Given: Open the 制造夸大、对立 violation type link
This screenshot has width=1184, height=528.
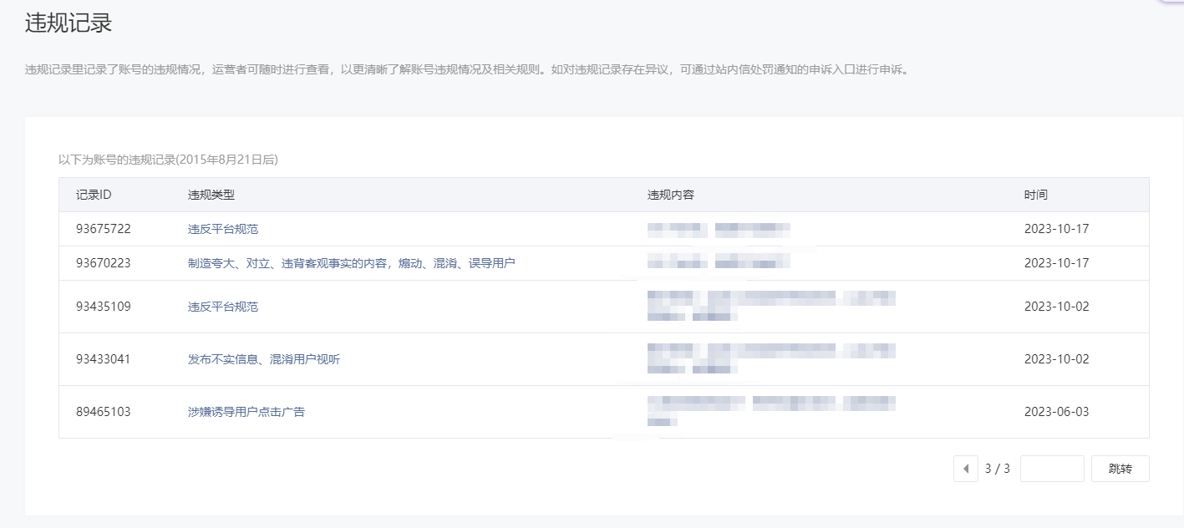Looking at the screenshot, I should [351, 263].
